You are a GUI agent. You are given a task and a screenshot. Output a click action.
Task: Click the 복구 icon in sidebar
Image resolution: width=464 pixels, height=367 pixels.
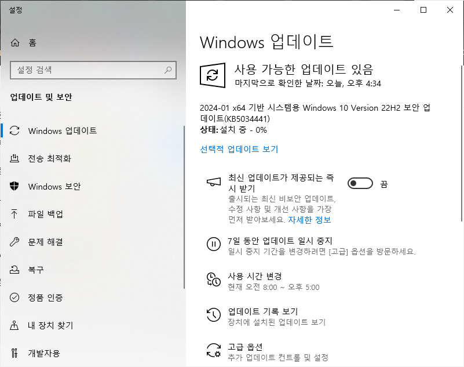point(14,270)
